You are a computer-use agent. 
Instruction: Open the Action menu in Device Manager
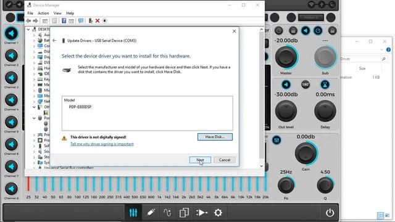point(43,13)
